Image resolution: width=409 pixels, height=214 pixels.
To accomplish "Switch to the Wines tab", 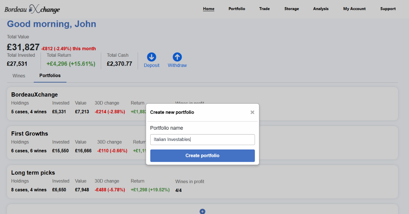I will point(19,76).
